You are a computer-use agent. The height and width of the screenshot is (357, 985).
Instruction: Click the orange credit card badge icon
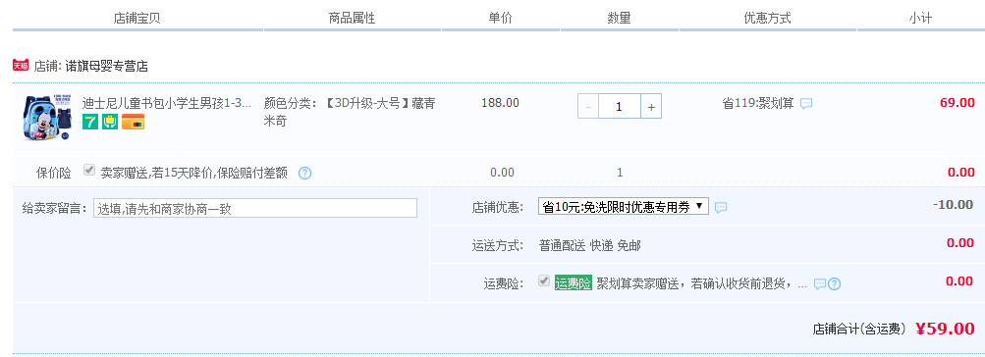pyautogui.click(x=134, y=122)
